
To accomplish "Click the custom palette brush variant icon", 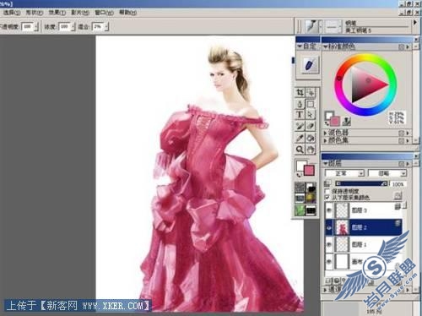I will pos(310,65).
